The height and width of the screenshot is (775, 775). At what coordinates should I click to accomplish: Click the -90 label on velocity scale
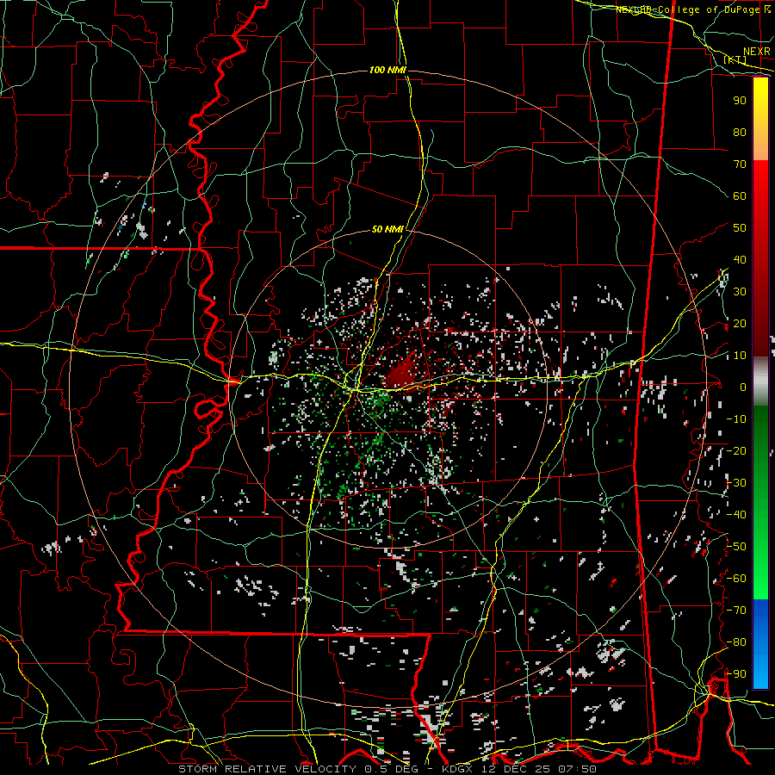pyautogui.click(x=736, y=674)
